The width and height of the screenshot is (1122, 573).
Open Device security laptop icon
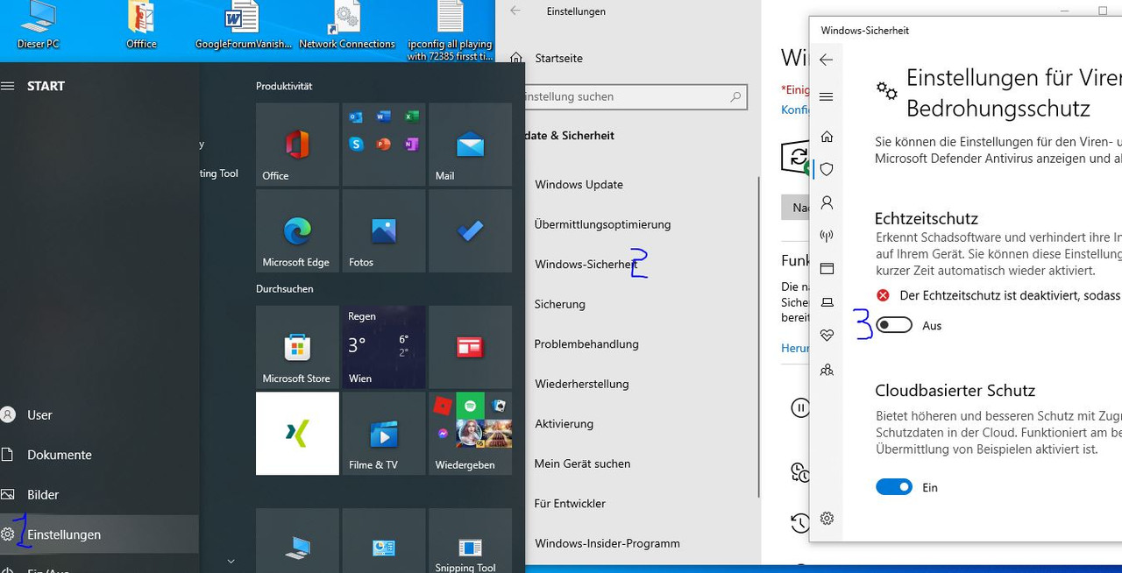[827, 302]
